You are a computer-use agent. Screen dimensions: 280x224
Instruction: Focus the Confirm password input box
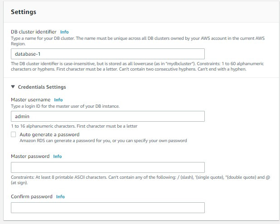pyautogui.click(x=107, y=208)
